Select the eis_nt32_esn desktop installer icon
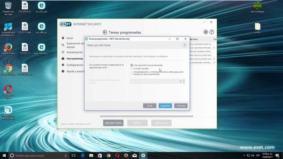Image resolution: width=283 pixels, height=159 pixels. click(x=42, y=7)
